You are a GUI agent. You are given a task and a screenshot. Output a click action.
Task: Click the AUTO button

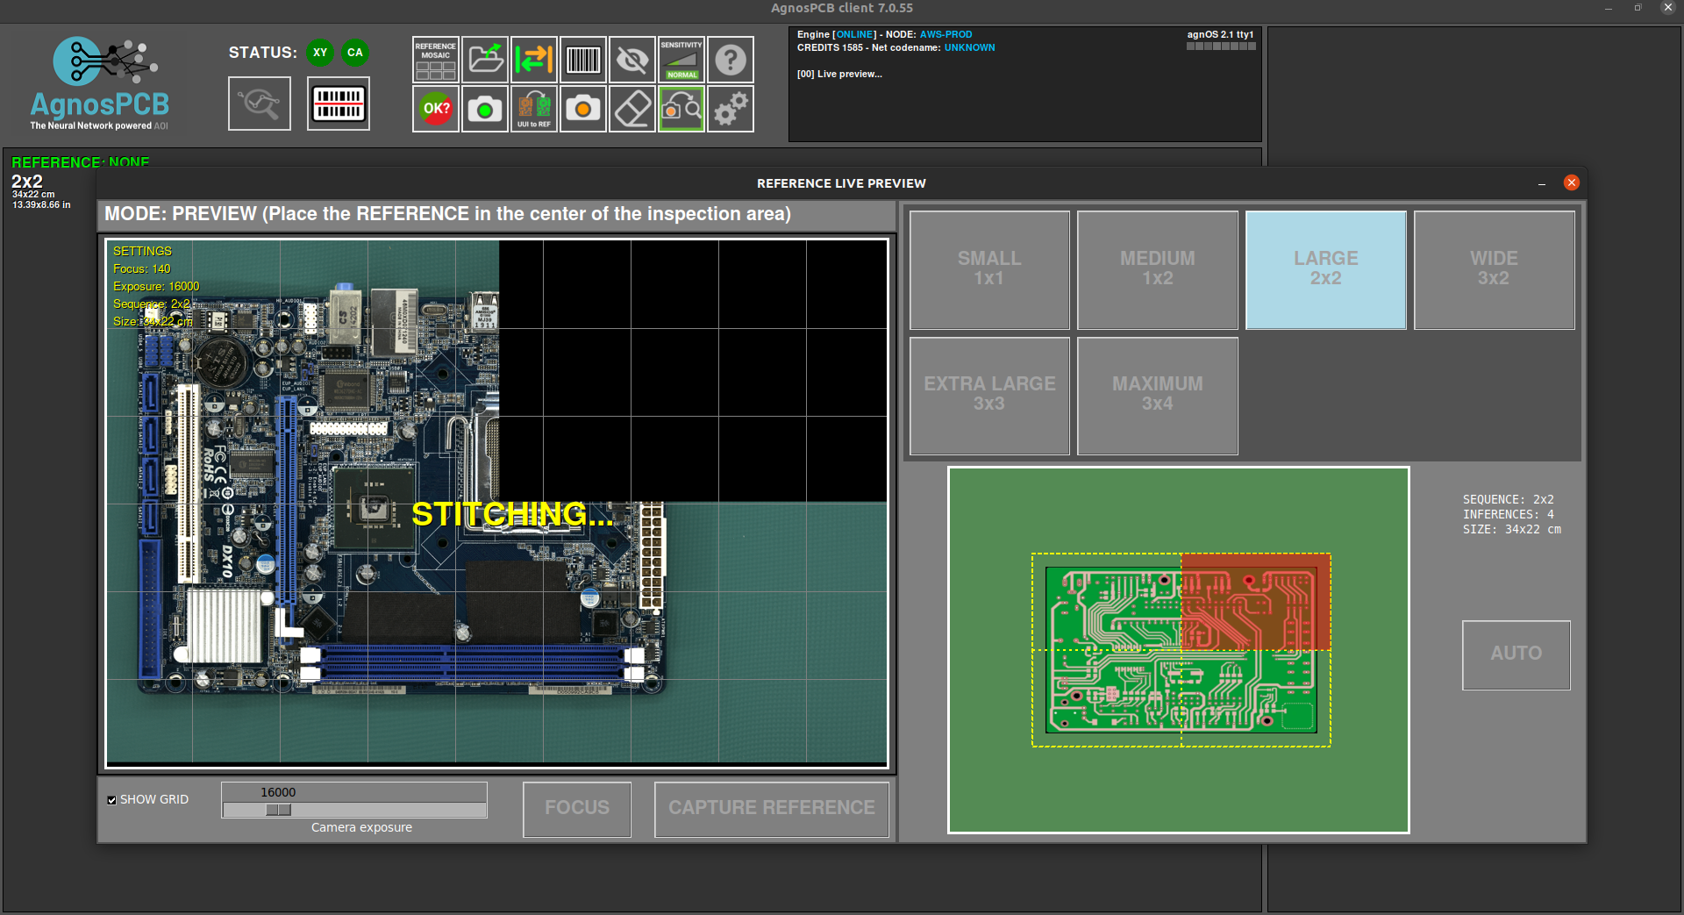tap(1516, 654)
